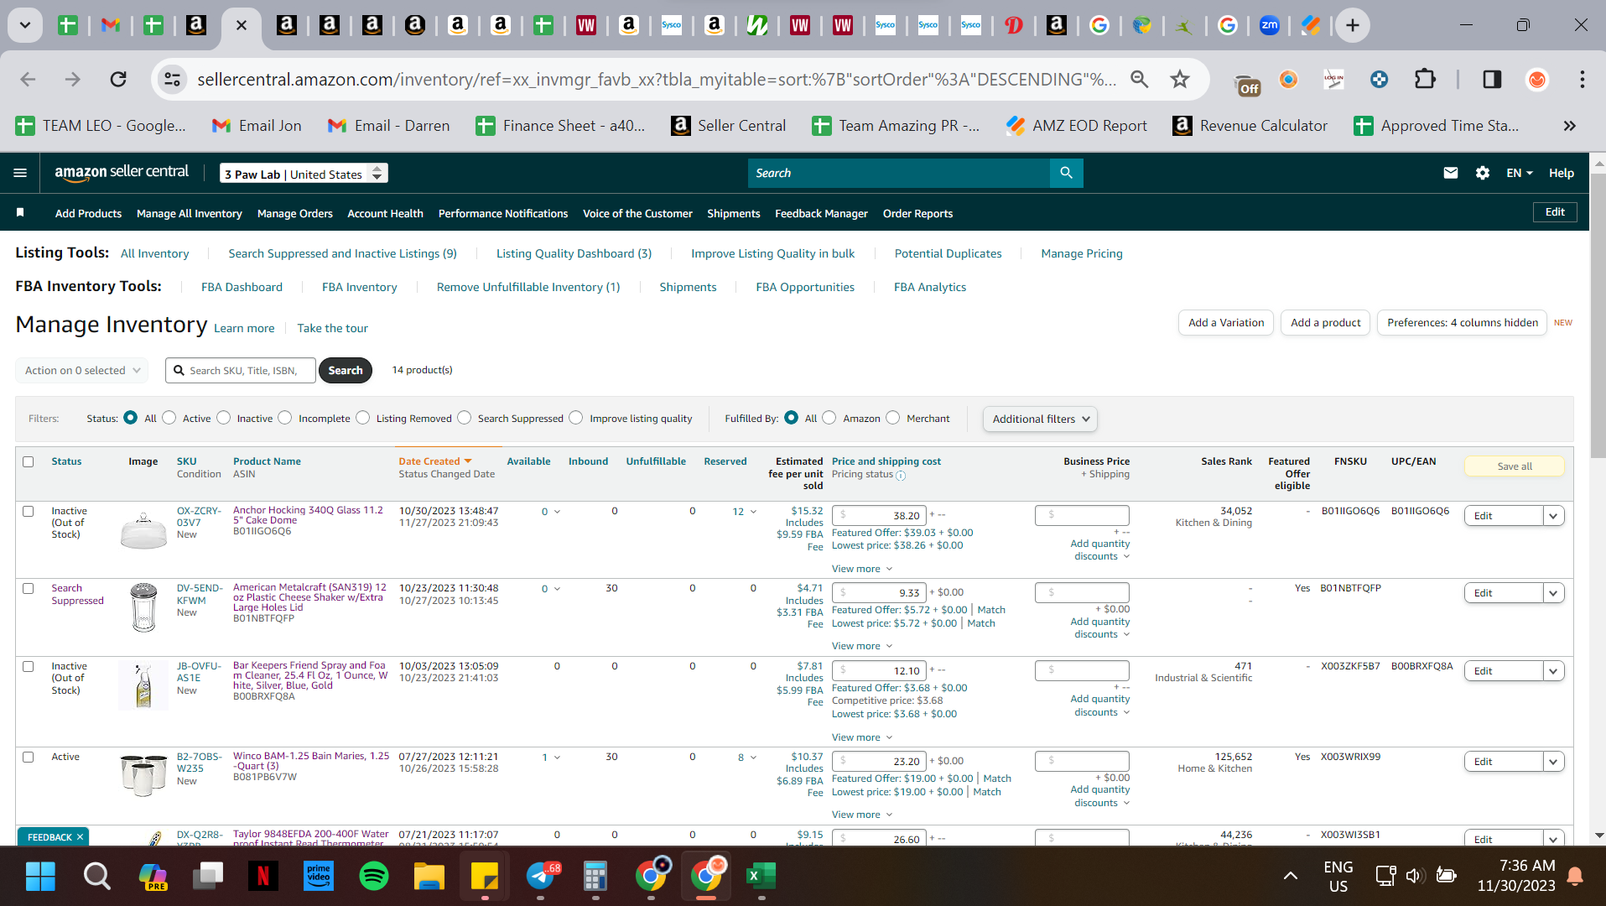Open the Chrome extensions puzzle icon
The height and width of the screenshot is (906, 1606).
tap(1425, 79)
